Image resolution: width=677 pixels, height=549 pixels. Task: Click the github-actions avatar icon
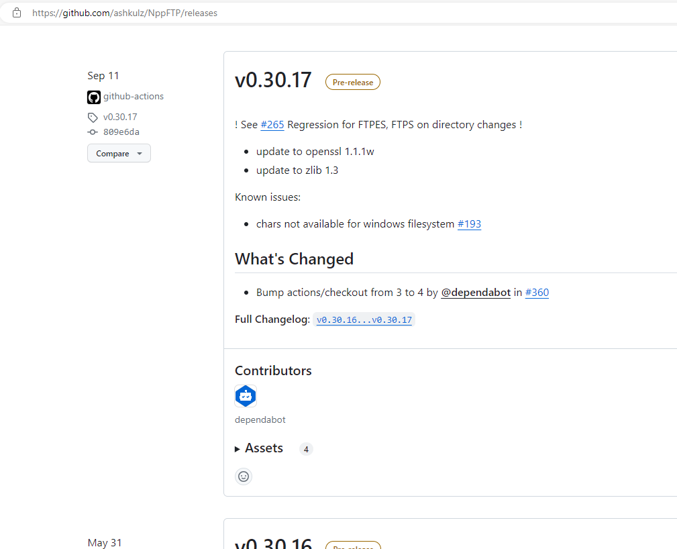94,97
